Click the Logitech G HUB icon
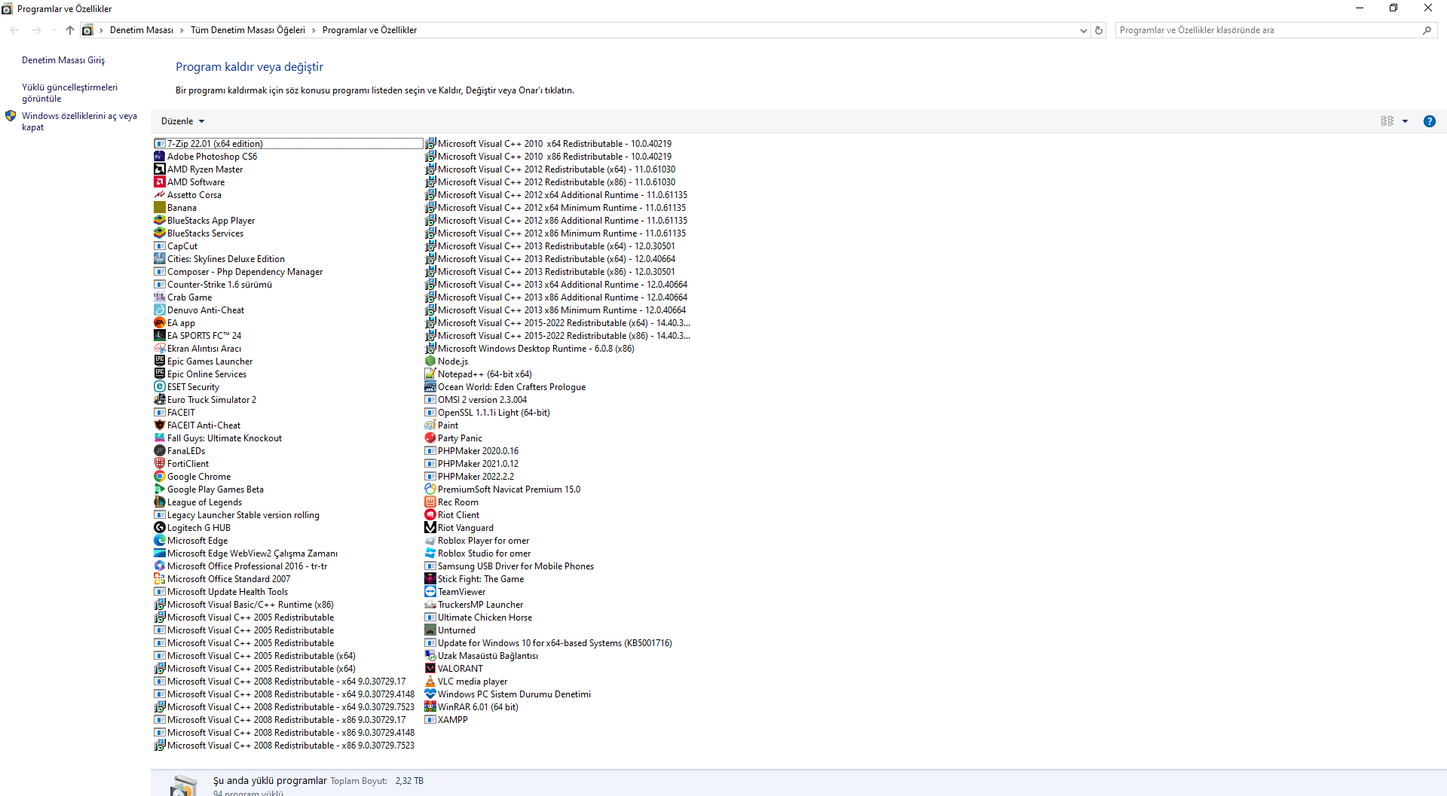 pyautogui.click(x=160, y=528)
